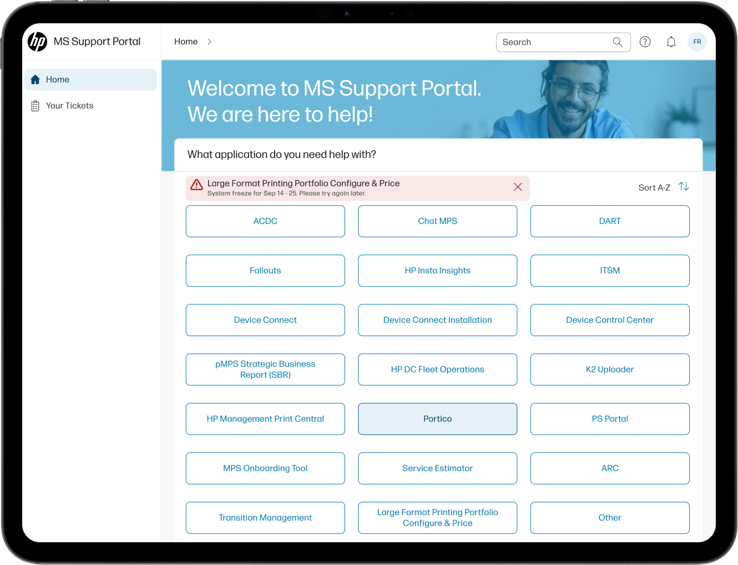738x565 pixels.
Task: Click the Sort A-Z label
Action: click(654, 188)
